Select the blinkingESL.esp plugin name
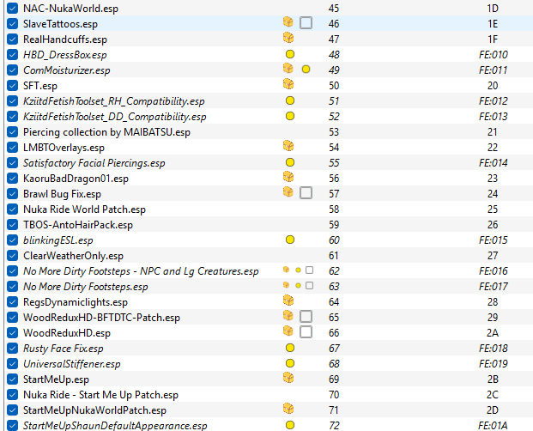This screenshot has height=431, width=533. tap(58, 240)
